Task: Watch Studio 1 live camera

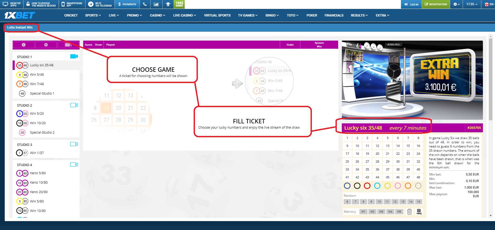Action: coord(74,56)
